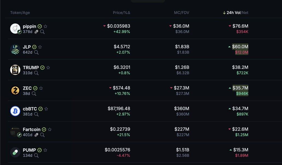The height and width of the screenshot is (165, 282).
Task: Click the magnifier icon under JLP
Action: click(36, 52)
